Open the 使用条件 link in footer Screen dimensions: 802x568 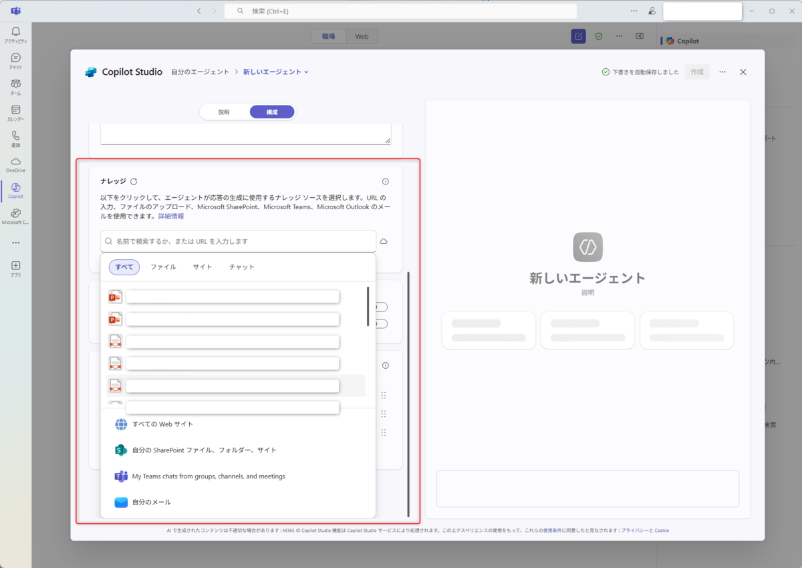[552, 531]
